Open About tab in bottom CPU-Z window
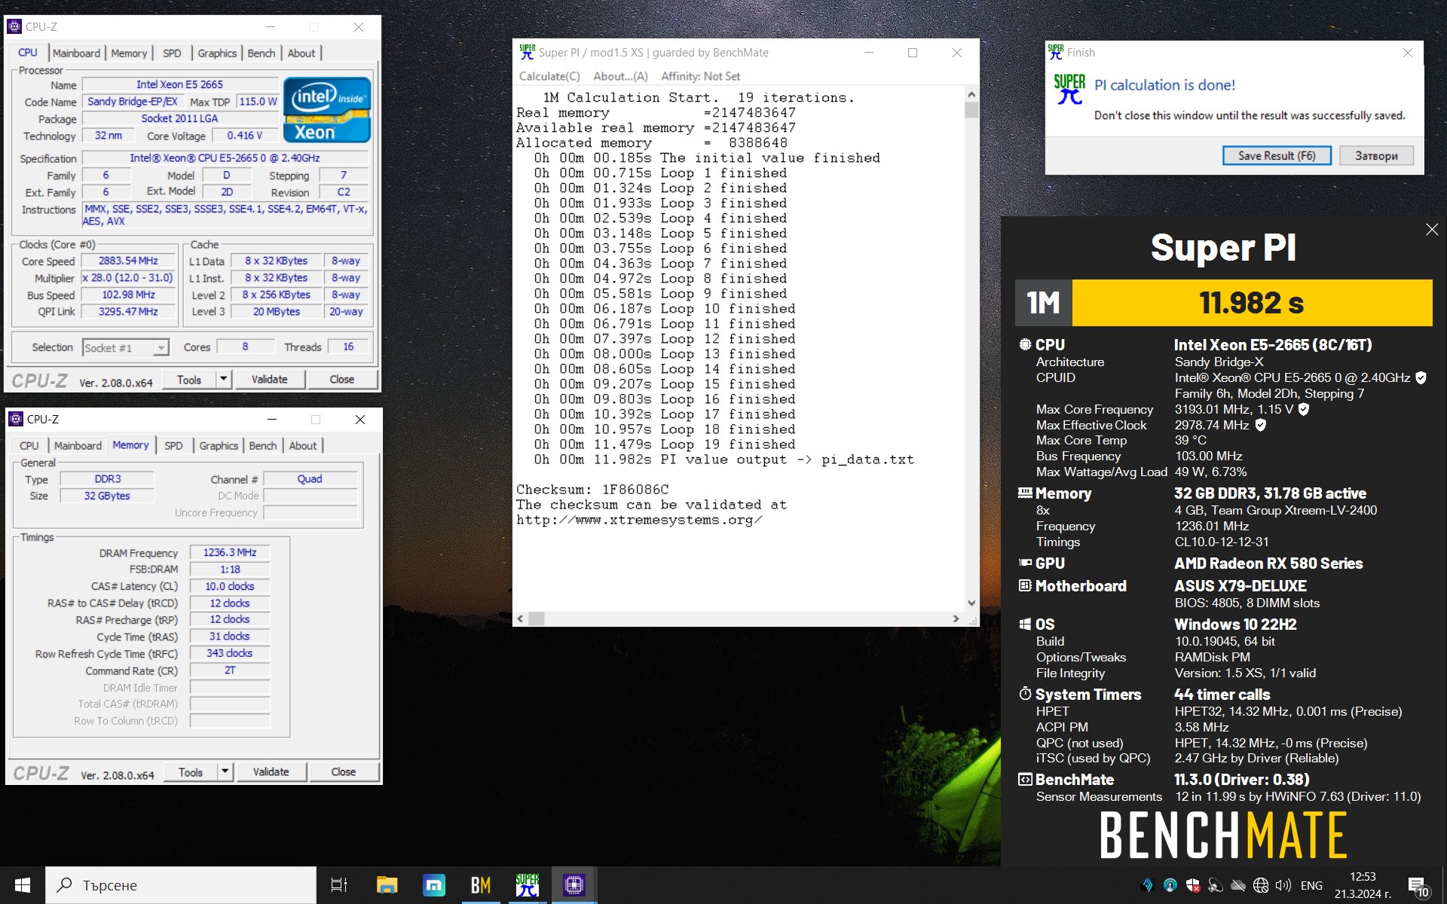 point(303,446)
